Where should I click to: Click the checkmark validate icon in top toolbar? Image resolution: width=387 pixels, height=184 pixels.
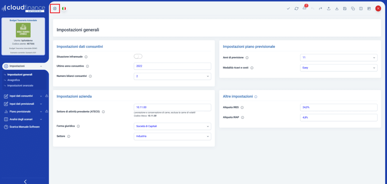[x=288, y=8]
